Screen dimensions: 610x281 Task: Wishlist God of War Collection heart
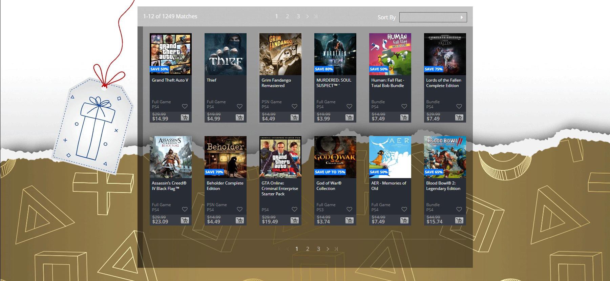click(350, 209)
